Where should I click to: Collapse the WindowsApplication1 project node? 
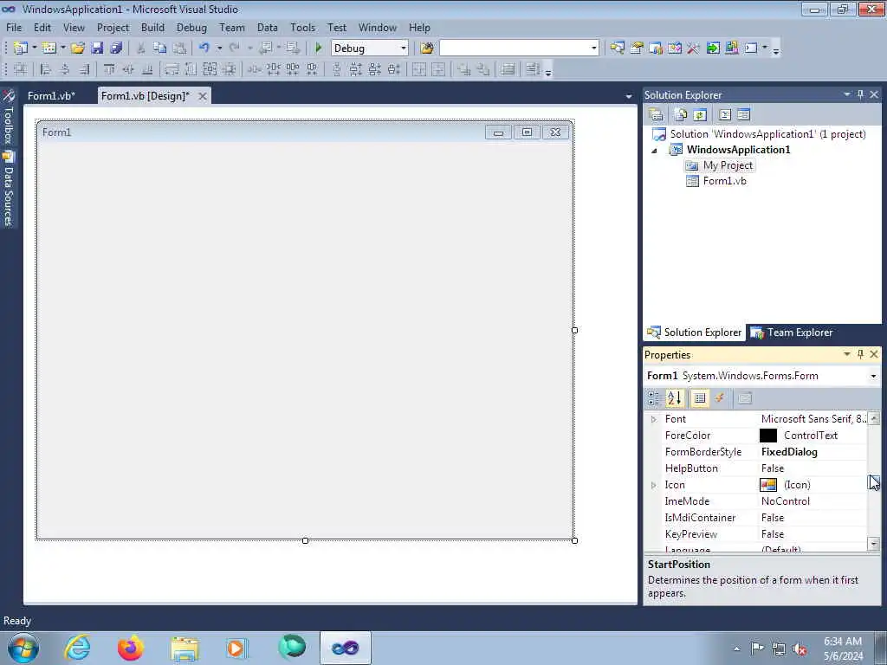pos(655,151)
